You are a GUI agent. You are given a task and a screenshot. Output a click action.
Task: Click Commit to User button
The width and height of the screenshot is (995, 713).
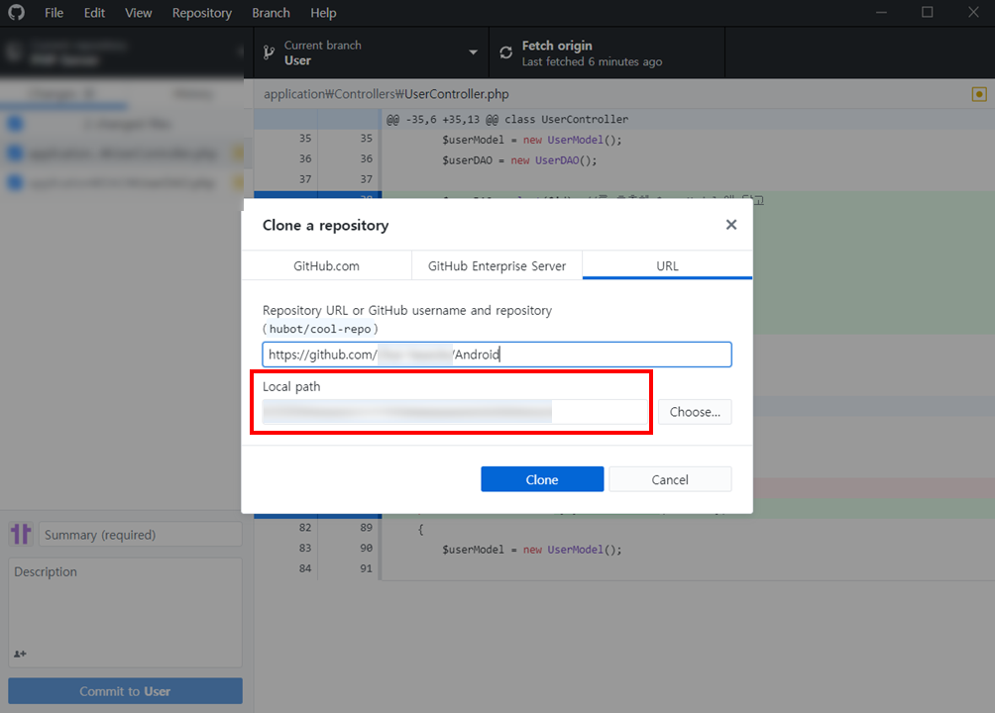coord(125,691)
